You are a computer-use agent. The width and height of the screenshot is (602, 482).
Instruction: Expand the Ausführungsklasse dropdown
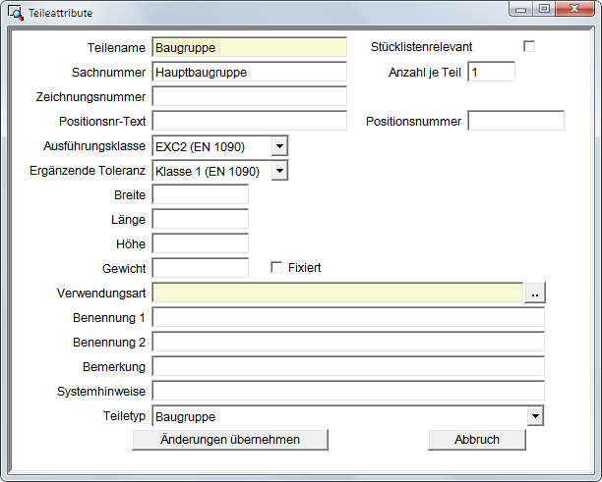coord(279,146)
